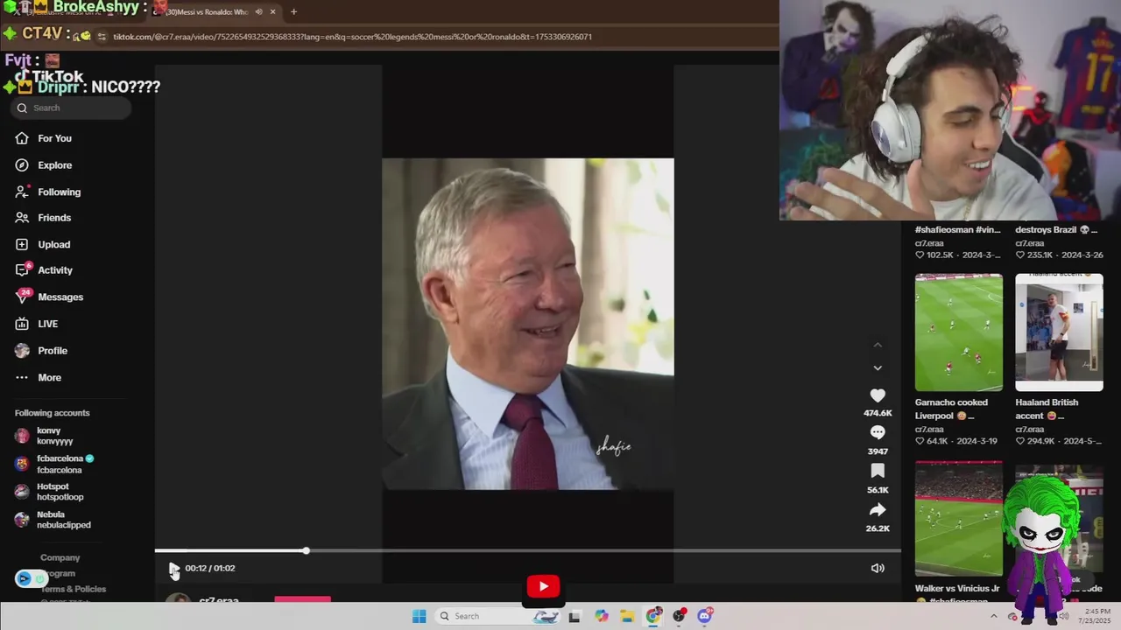
Task: Open the #shafieosman #vin video title
Action: [x=957, y=230]
